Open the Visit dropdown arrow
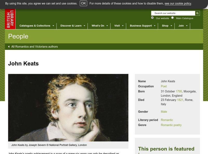 123,26
